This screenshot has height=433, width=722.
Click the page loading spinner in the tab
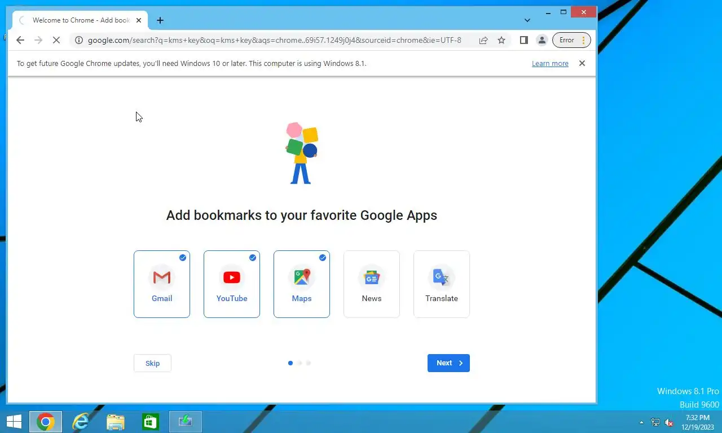(x=23, y=20)
